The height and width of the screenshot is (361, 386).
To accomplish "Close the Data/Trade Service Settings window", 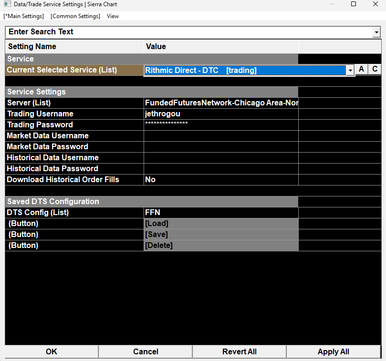I will point(376,4).
